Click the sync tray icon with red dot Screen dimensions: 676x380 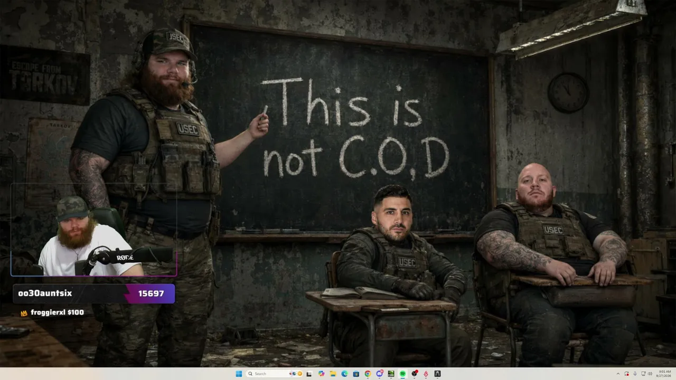pyautogui.click(x=627, y=374)
